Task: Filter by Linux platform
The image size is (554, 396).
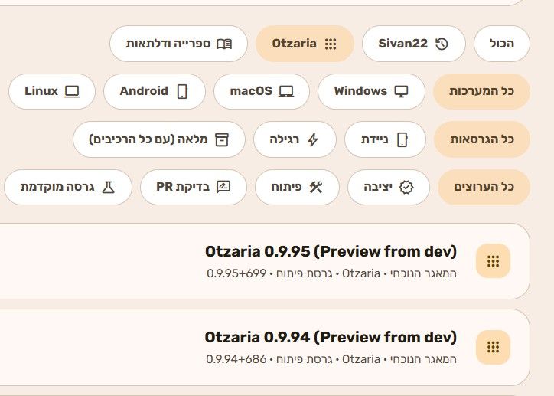Action: 52,91
